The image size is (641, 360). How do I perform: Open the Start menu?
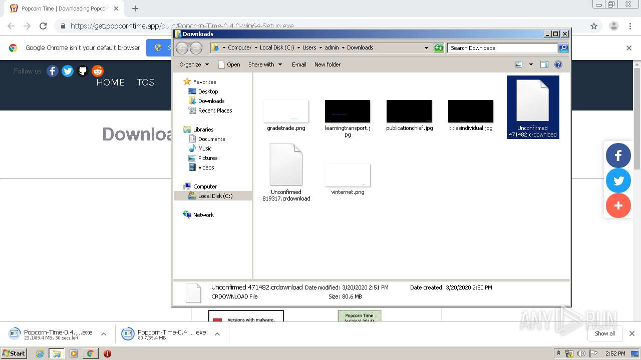click(x=14, y=353)
